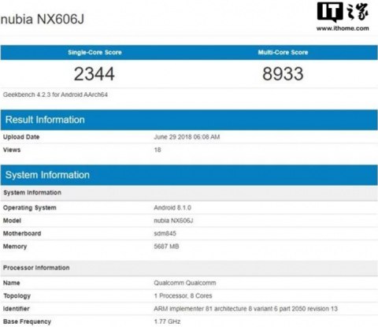Click the 'Single-Core Score' header label
The image size is (378, 327).
point(94,52)
